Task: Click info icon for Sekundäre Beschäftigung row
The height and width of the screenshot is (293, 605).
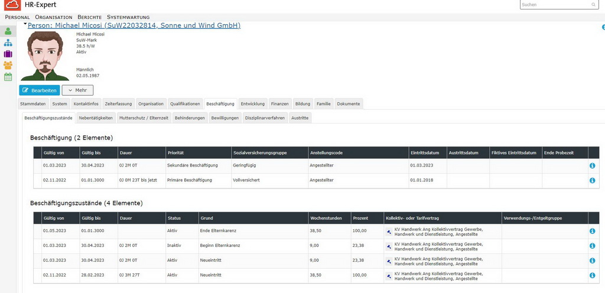Action: pos(592,166)
